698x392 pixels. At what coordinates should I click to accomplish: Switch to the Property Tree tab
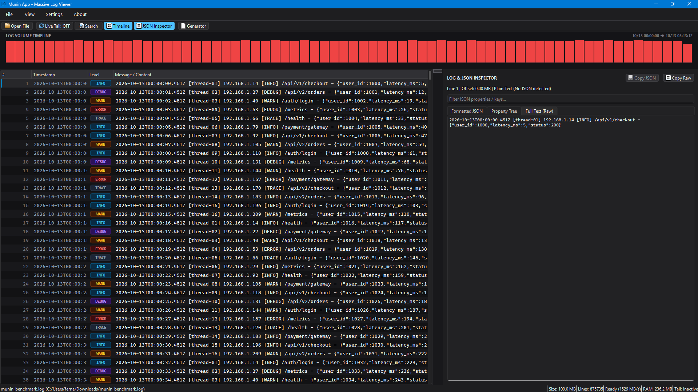504,111
